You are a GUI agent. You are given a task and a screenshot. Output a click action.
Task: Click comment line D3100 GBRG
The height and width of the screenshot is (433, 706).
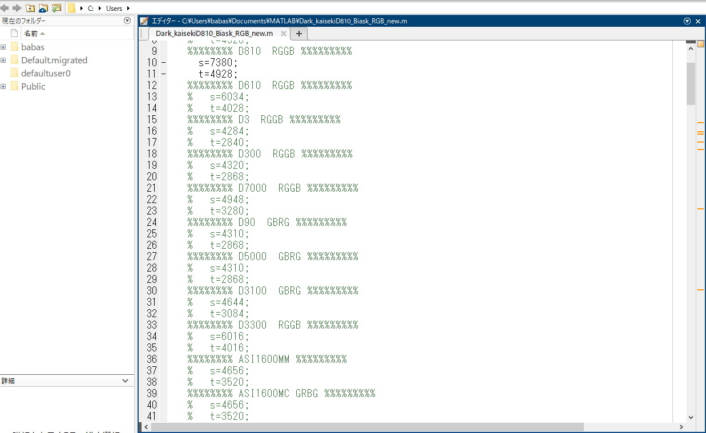click(x=273, y=291)
